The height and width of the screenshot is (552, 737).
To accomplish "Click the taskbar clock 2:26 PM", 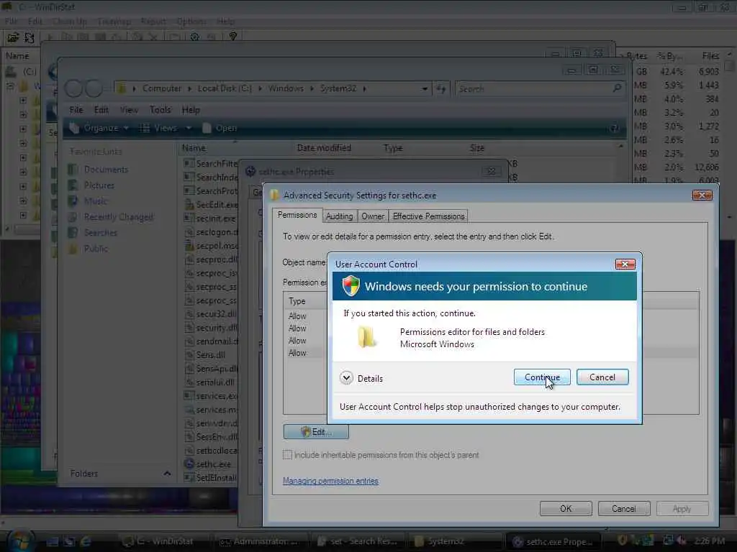I will [x=709, y=541].
